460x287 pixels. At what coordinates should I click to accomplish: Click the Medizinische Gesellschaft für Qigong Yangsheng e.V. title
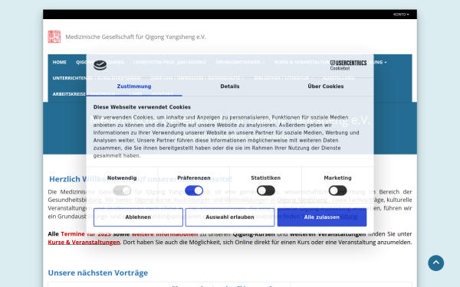point(136,37)
